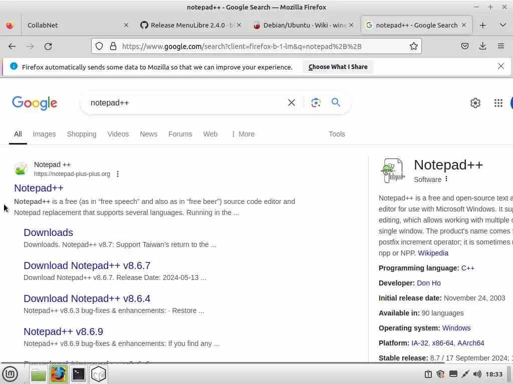The image size is (513, 384).
Task: Select the Images search tab
Action: coord(44,134)
